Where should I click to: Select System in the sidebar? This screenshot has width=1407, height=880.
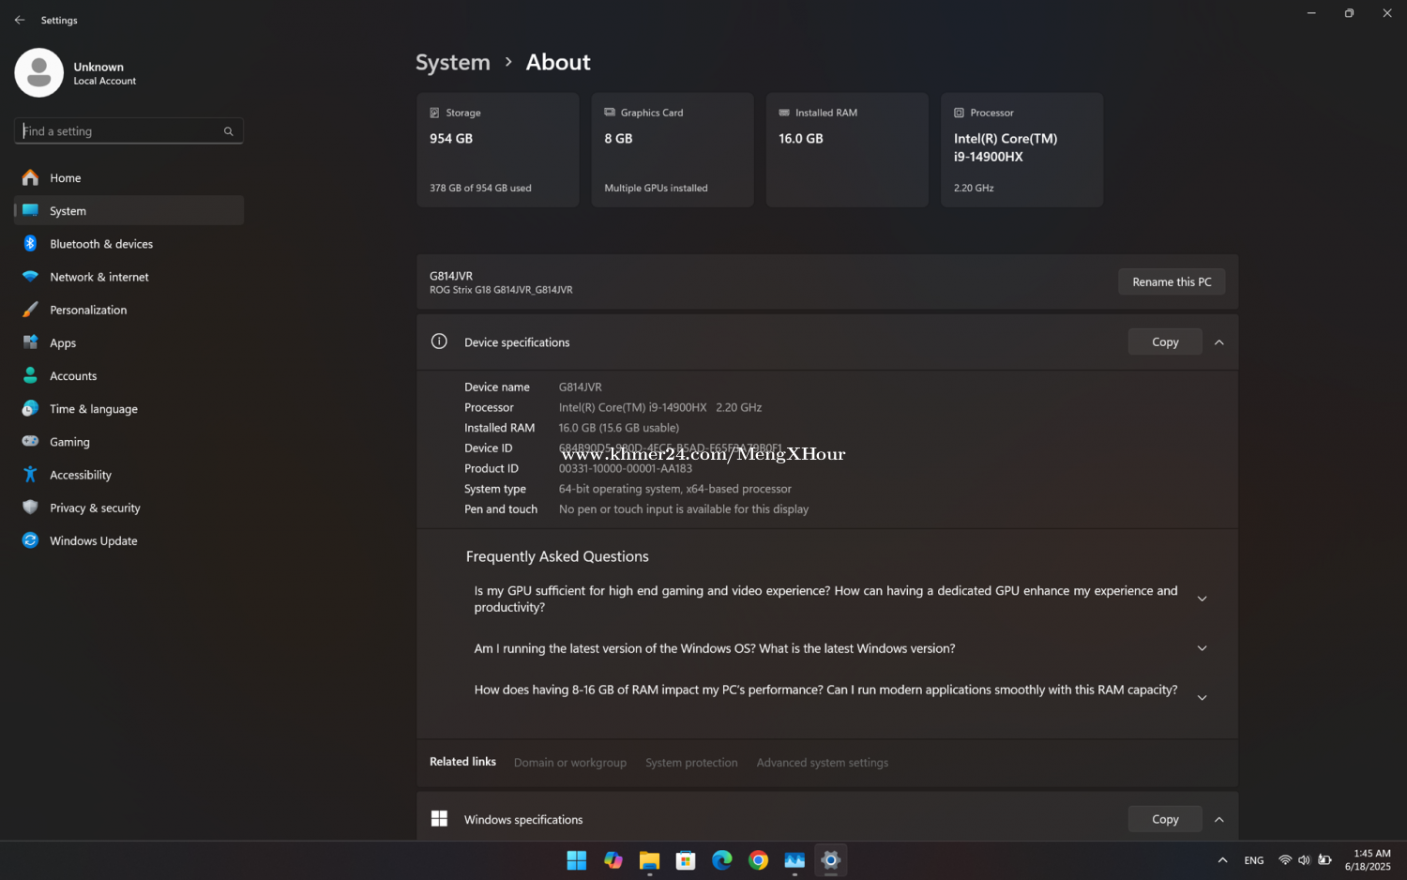129,211
